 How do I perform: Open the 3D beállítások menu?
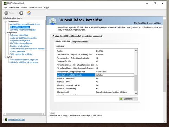pyautogui.click(x=35, y=8)
